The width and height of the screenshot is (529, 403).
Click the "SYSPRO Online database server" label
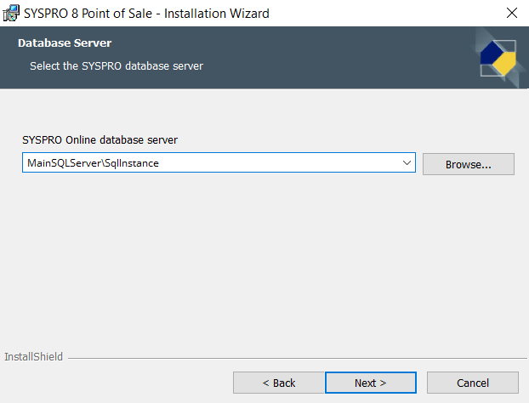(100, 139)
